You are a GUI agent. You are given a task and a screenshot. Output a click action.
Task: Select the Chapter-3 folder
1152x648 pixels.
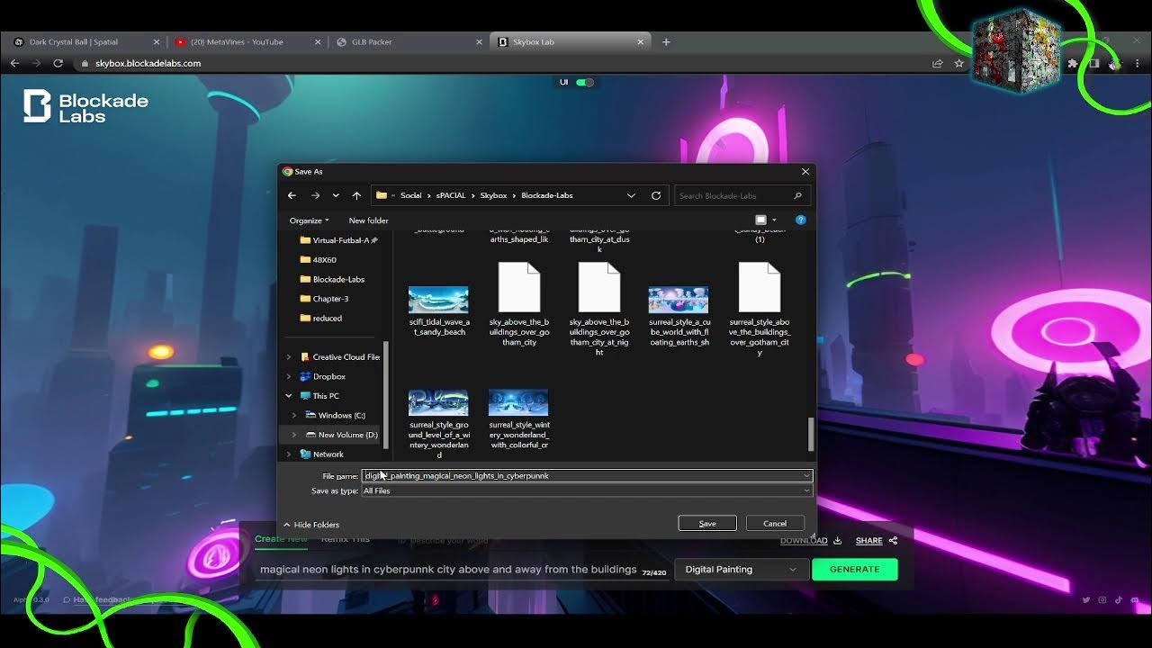324,299
